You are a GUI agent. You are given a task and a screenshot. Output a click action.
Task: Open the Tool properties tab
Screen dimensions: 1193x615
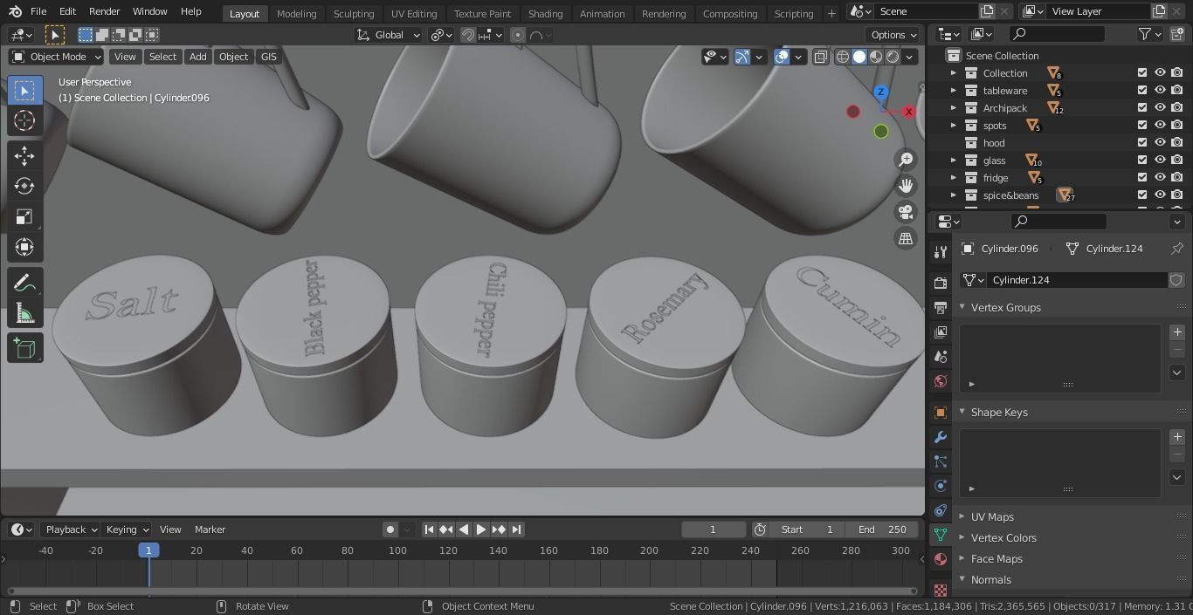tap(941, 251)
